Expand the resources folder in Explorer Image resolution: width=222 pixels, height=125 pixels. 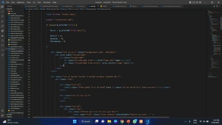click(x=13, y=14)
